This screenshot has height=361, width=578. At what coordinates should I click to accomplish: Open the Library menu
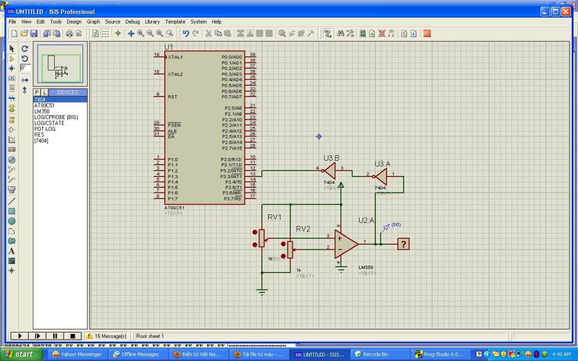[x=152, y=21]
